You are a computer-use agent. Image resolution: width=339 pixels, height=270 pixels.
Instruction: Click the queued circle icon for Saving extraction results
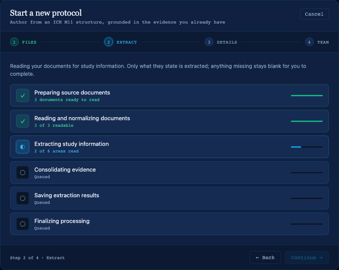click(x=23, y=198)
